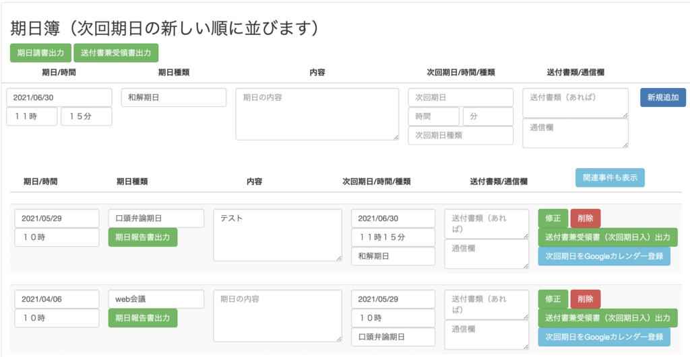Image resolution: width=690 pixels, height=357 pixels.
Task: Click 期日報告書出力 under web会議
Action: [143, 318]
